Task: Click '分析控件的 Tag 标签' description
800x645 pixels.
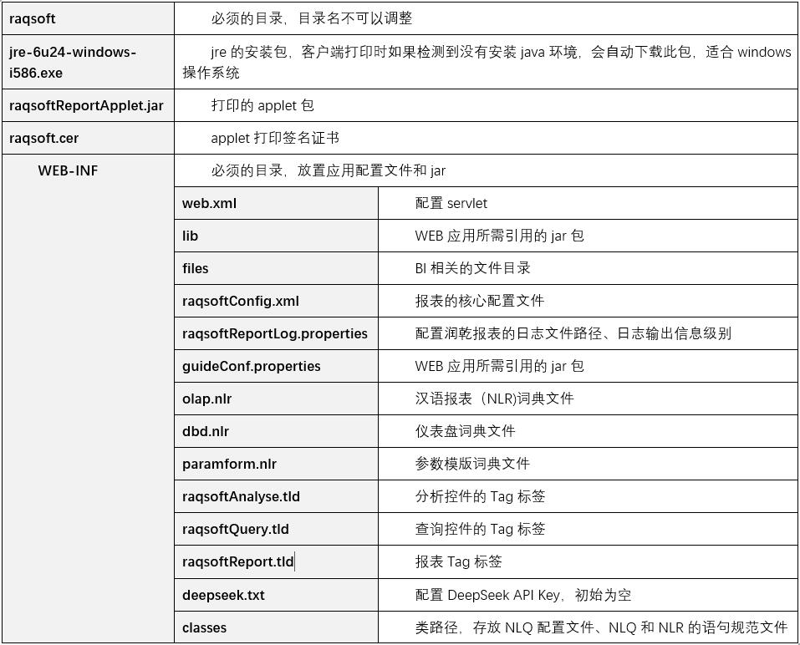Action: point(480,496)
